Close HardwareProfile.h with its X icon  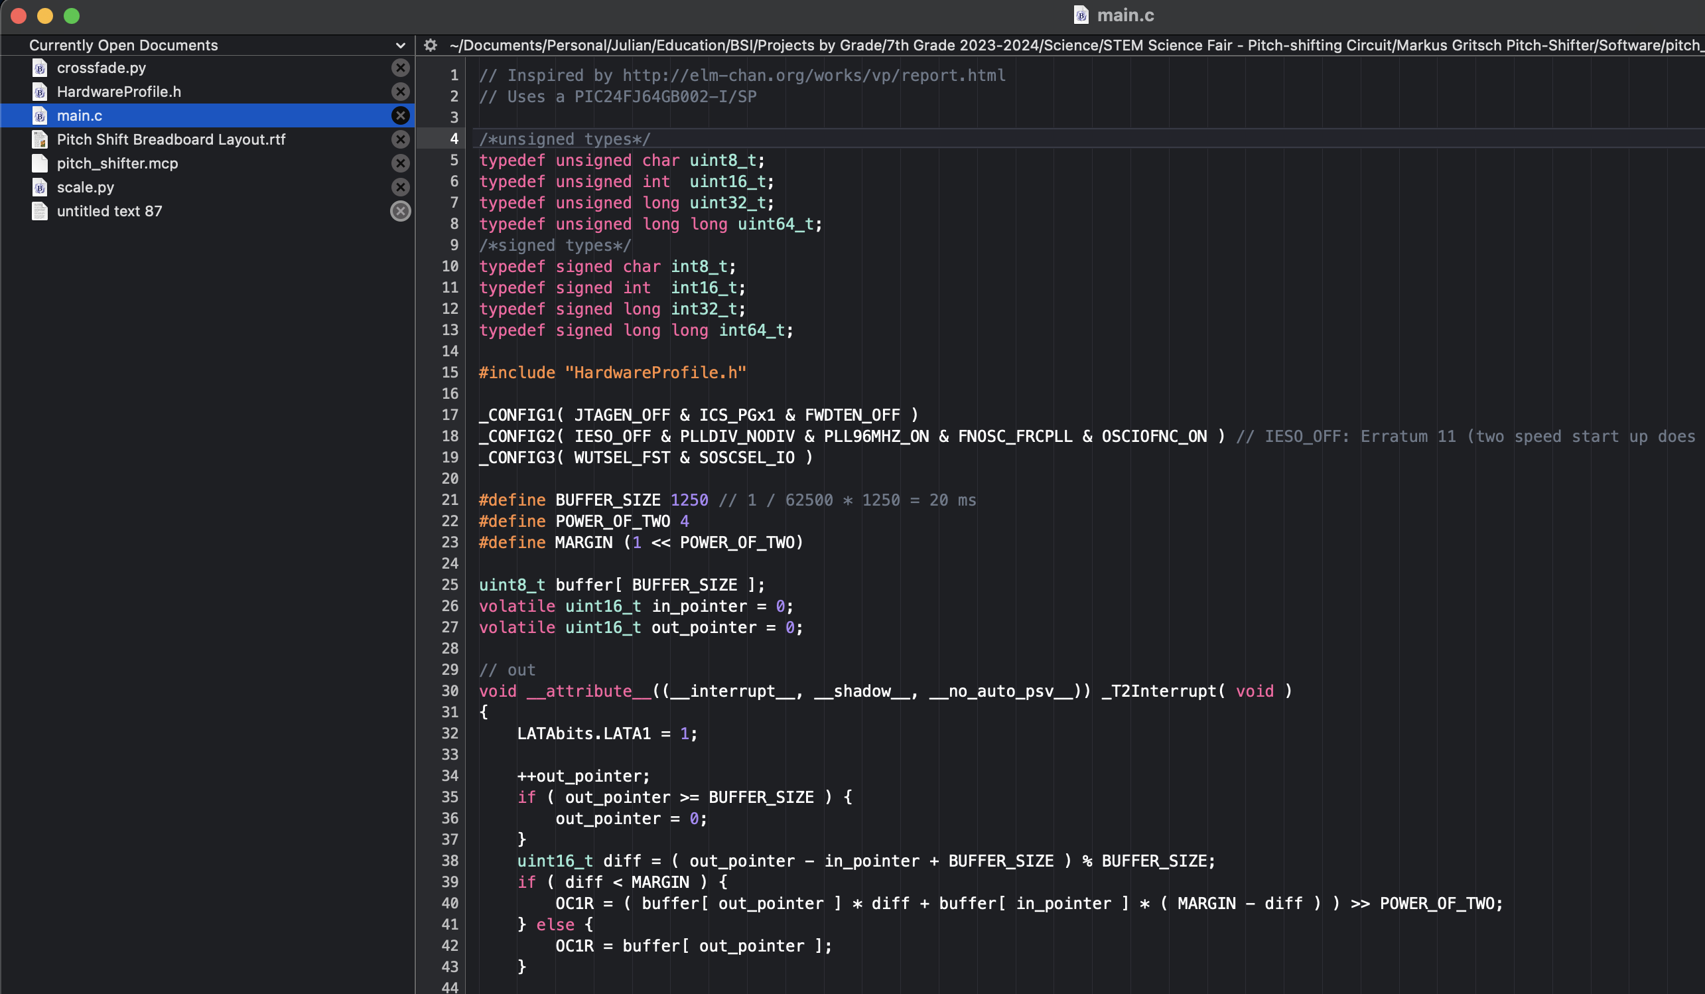(401, 92)
